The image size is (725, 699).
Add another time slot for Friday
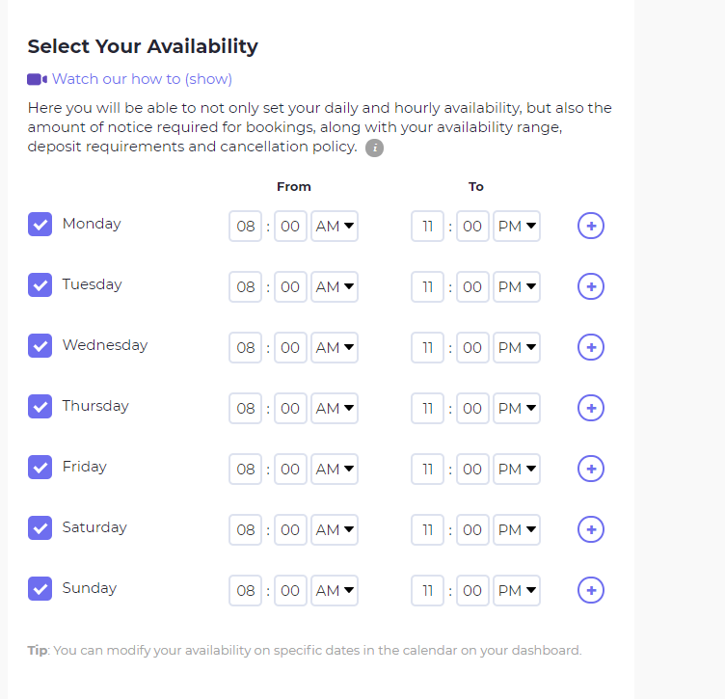pos(590,469)
